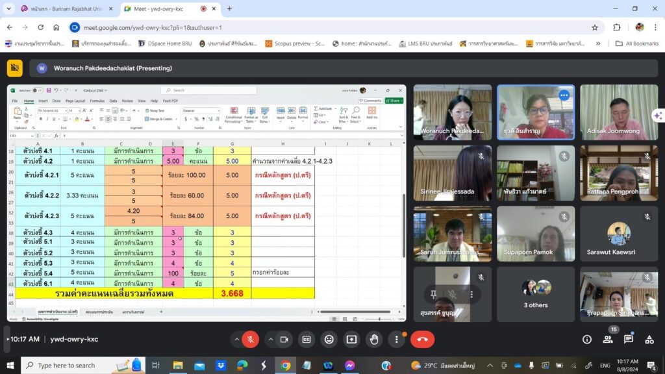
Task: Open the General number format dropdown
Action: click(x=218, y=110)
